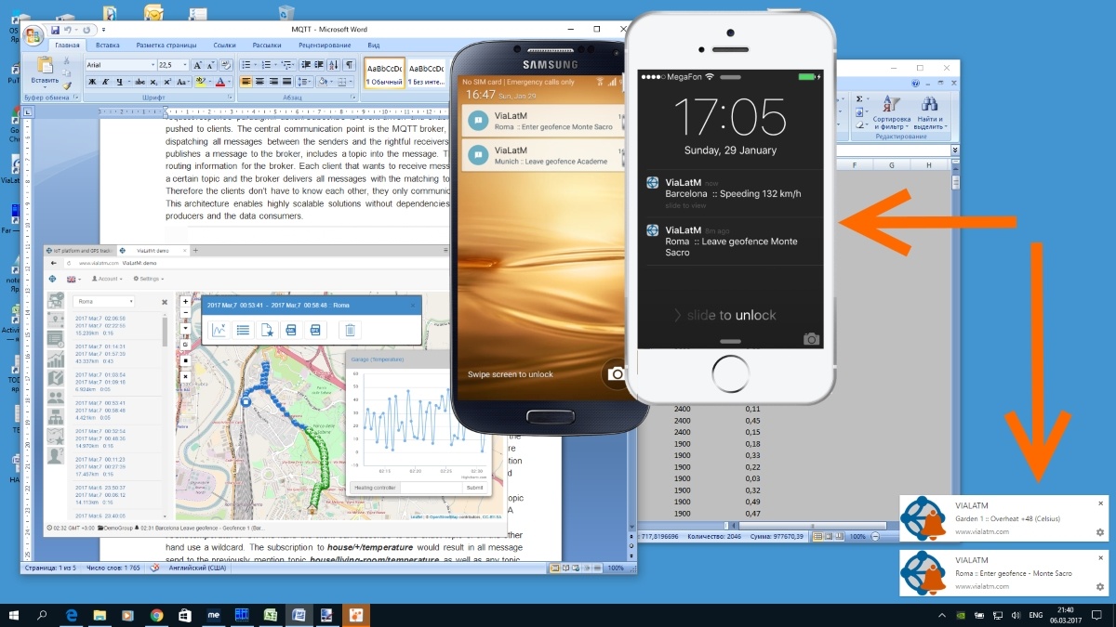
Task: Open the Windows Start menu
Action: pyautogui.click(x=14, y=614)
